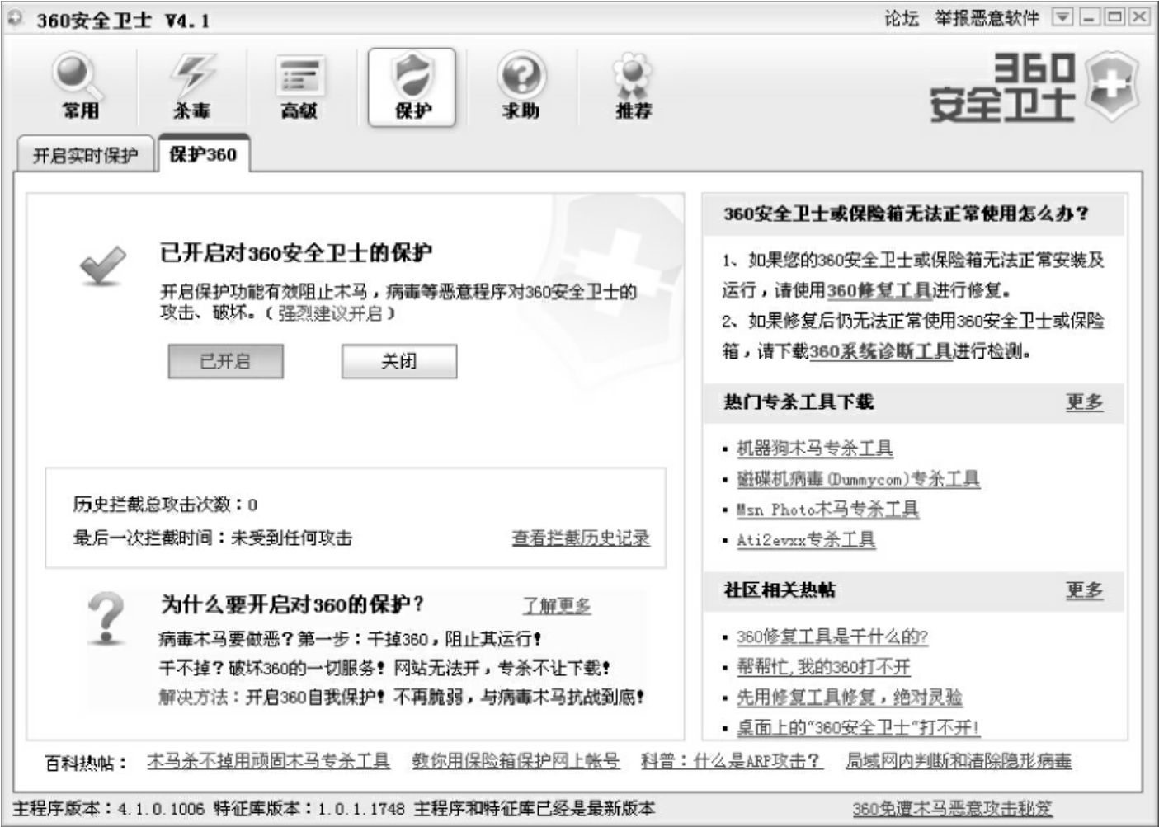Open 科普:什么是ARP攻击? link
Screen dimensions: 1159x827
pyautogui.click(x=732, y=761)
